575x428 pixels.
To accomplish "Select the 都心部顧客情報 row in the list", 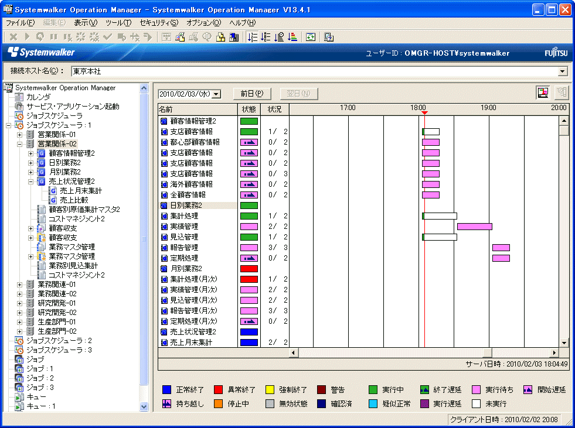I will (x=198, y=142).
